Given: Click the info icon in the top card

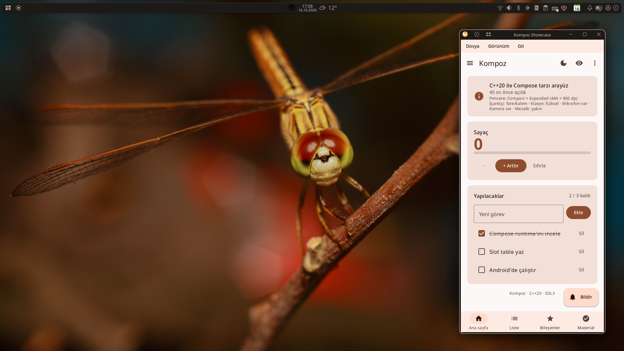Looking at the screenshot, I should tap(479, 96).
